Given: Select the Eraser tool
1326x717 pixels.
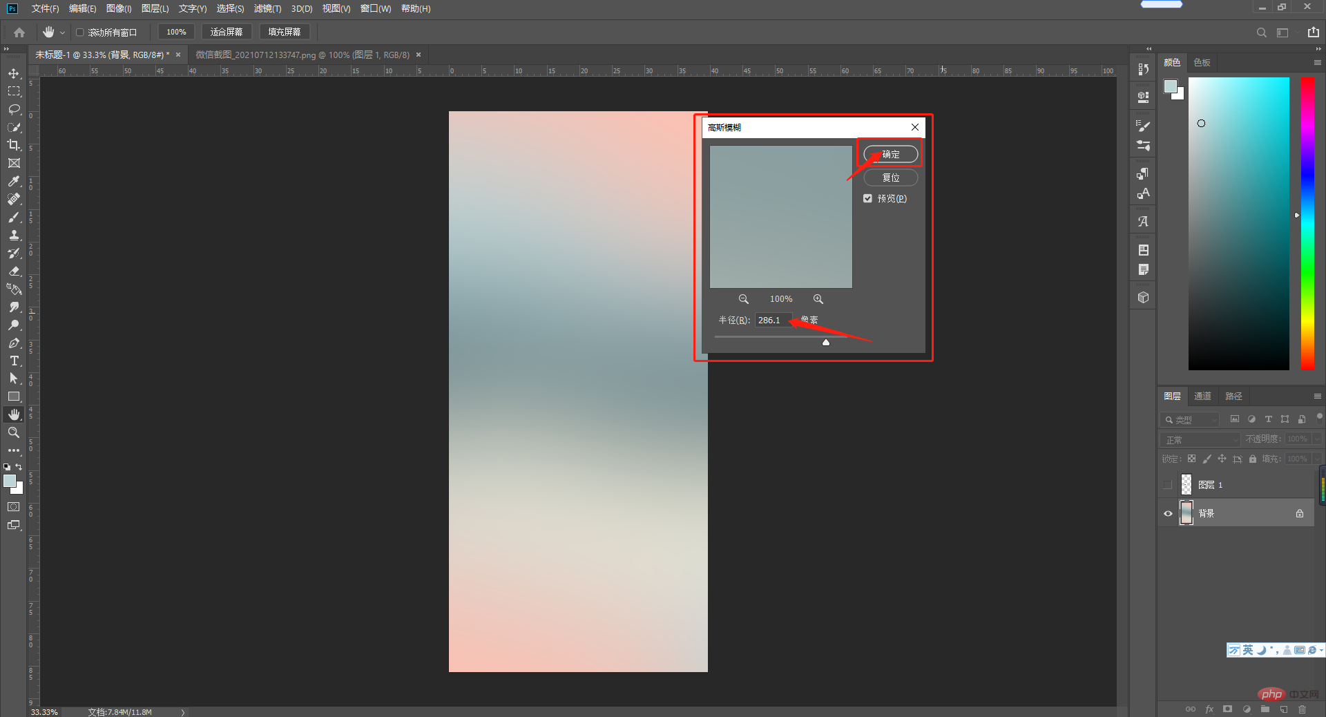Looking at the screenshot, I should point(14,271).
